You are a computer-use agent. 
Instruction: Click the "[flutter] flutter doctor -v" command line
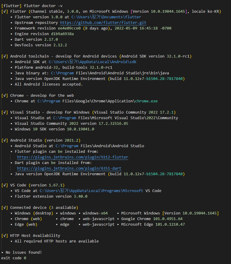tap(32, 6)
